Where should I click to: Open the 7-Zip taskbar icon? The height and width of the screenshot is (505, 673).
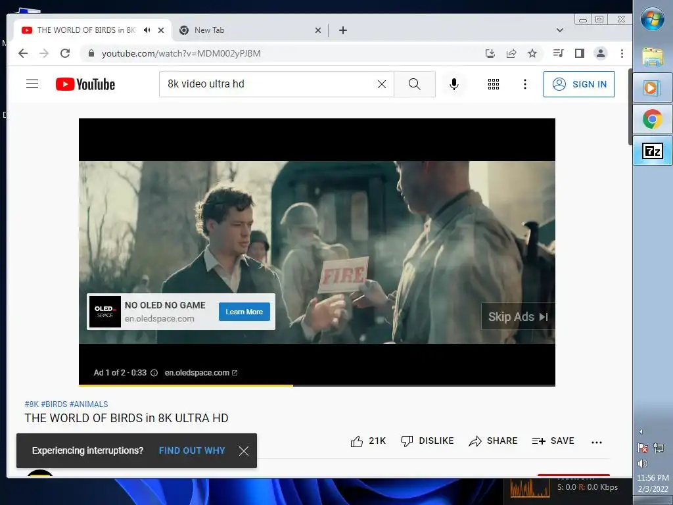pos(653,151)
